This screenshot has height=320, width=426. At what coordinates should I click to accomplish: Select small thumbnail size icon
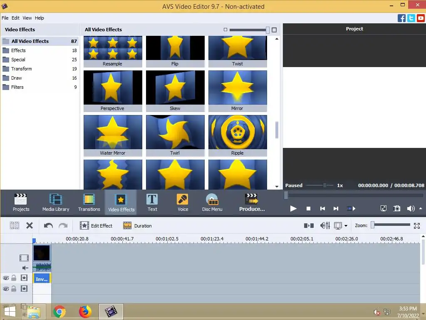tap(225, 30)
